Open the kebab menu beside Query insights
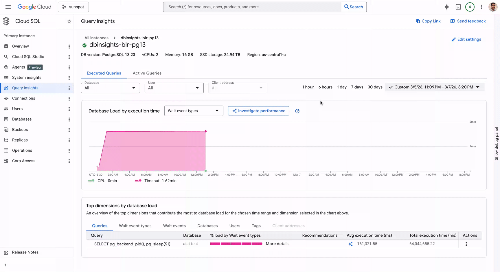The image size is (500, 272). coord(69,88)
